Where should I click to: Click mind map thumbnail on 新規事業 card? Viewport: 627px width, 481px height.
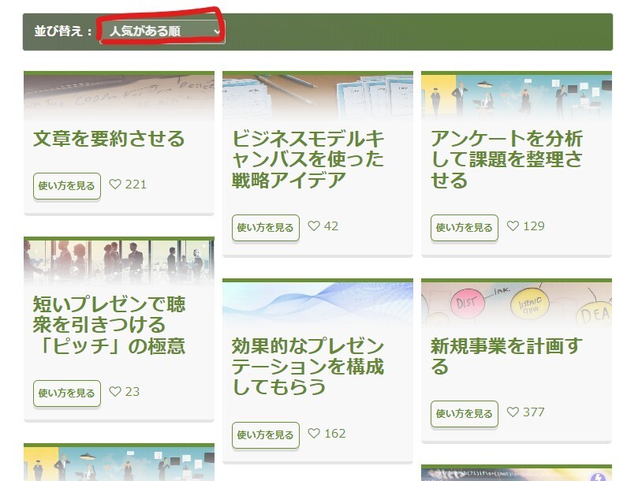[x=517, y=304]
